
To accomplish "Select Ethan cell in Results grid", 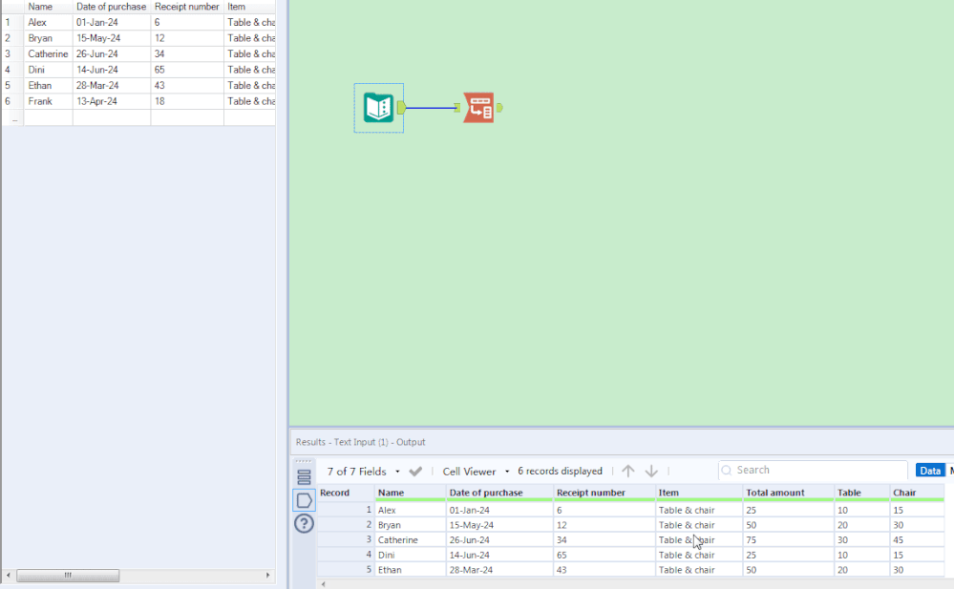I will [x=410, y=570].
